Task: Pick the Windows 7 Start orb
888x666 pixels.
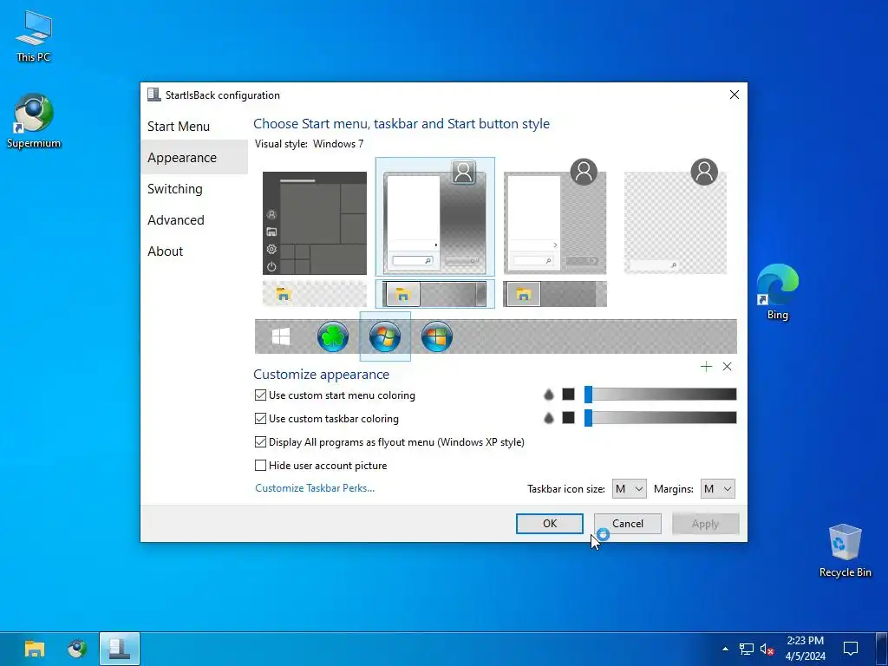Action: click(x=385, y=336)
